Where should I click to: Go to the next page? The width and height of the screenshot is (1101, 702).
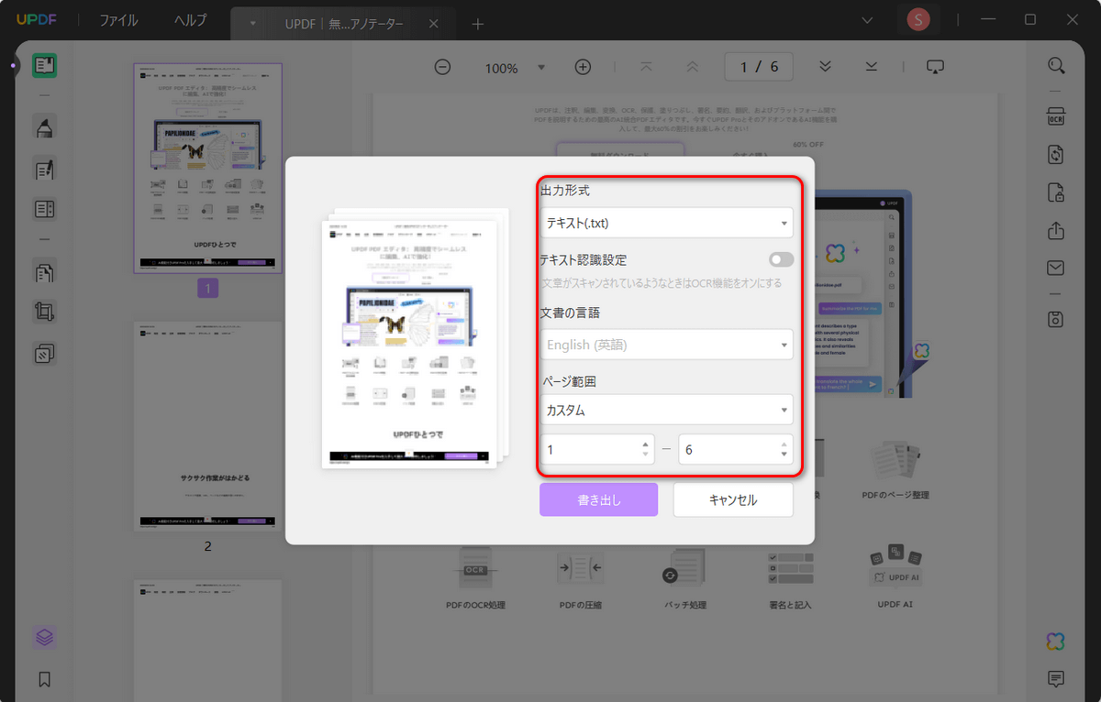(825, 67)
